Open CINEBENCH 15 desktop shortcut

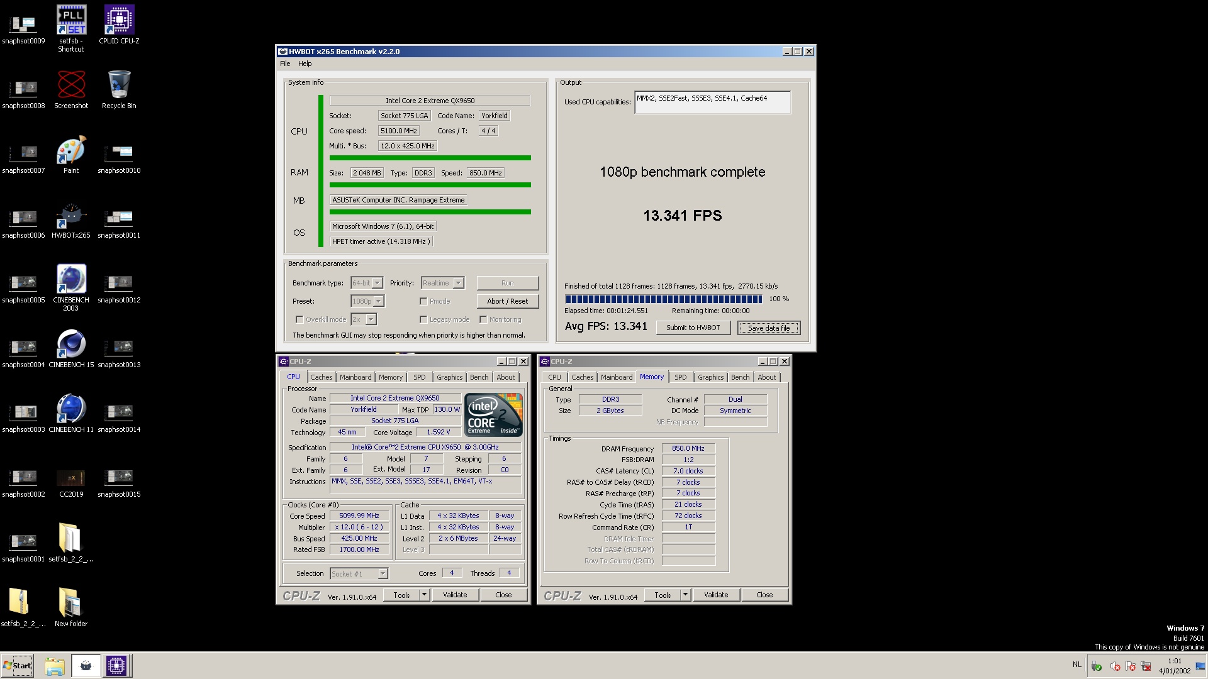(x=71, y=350)
